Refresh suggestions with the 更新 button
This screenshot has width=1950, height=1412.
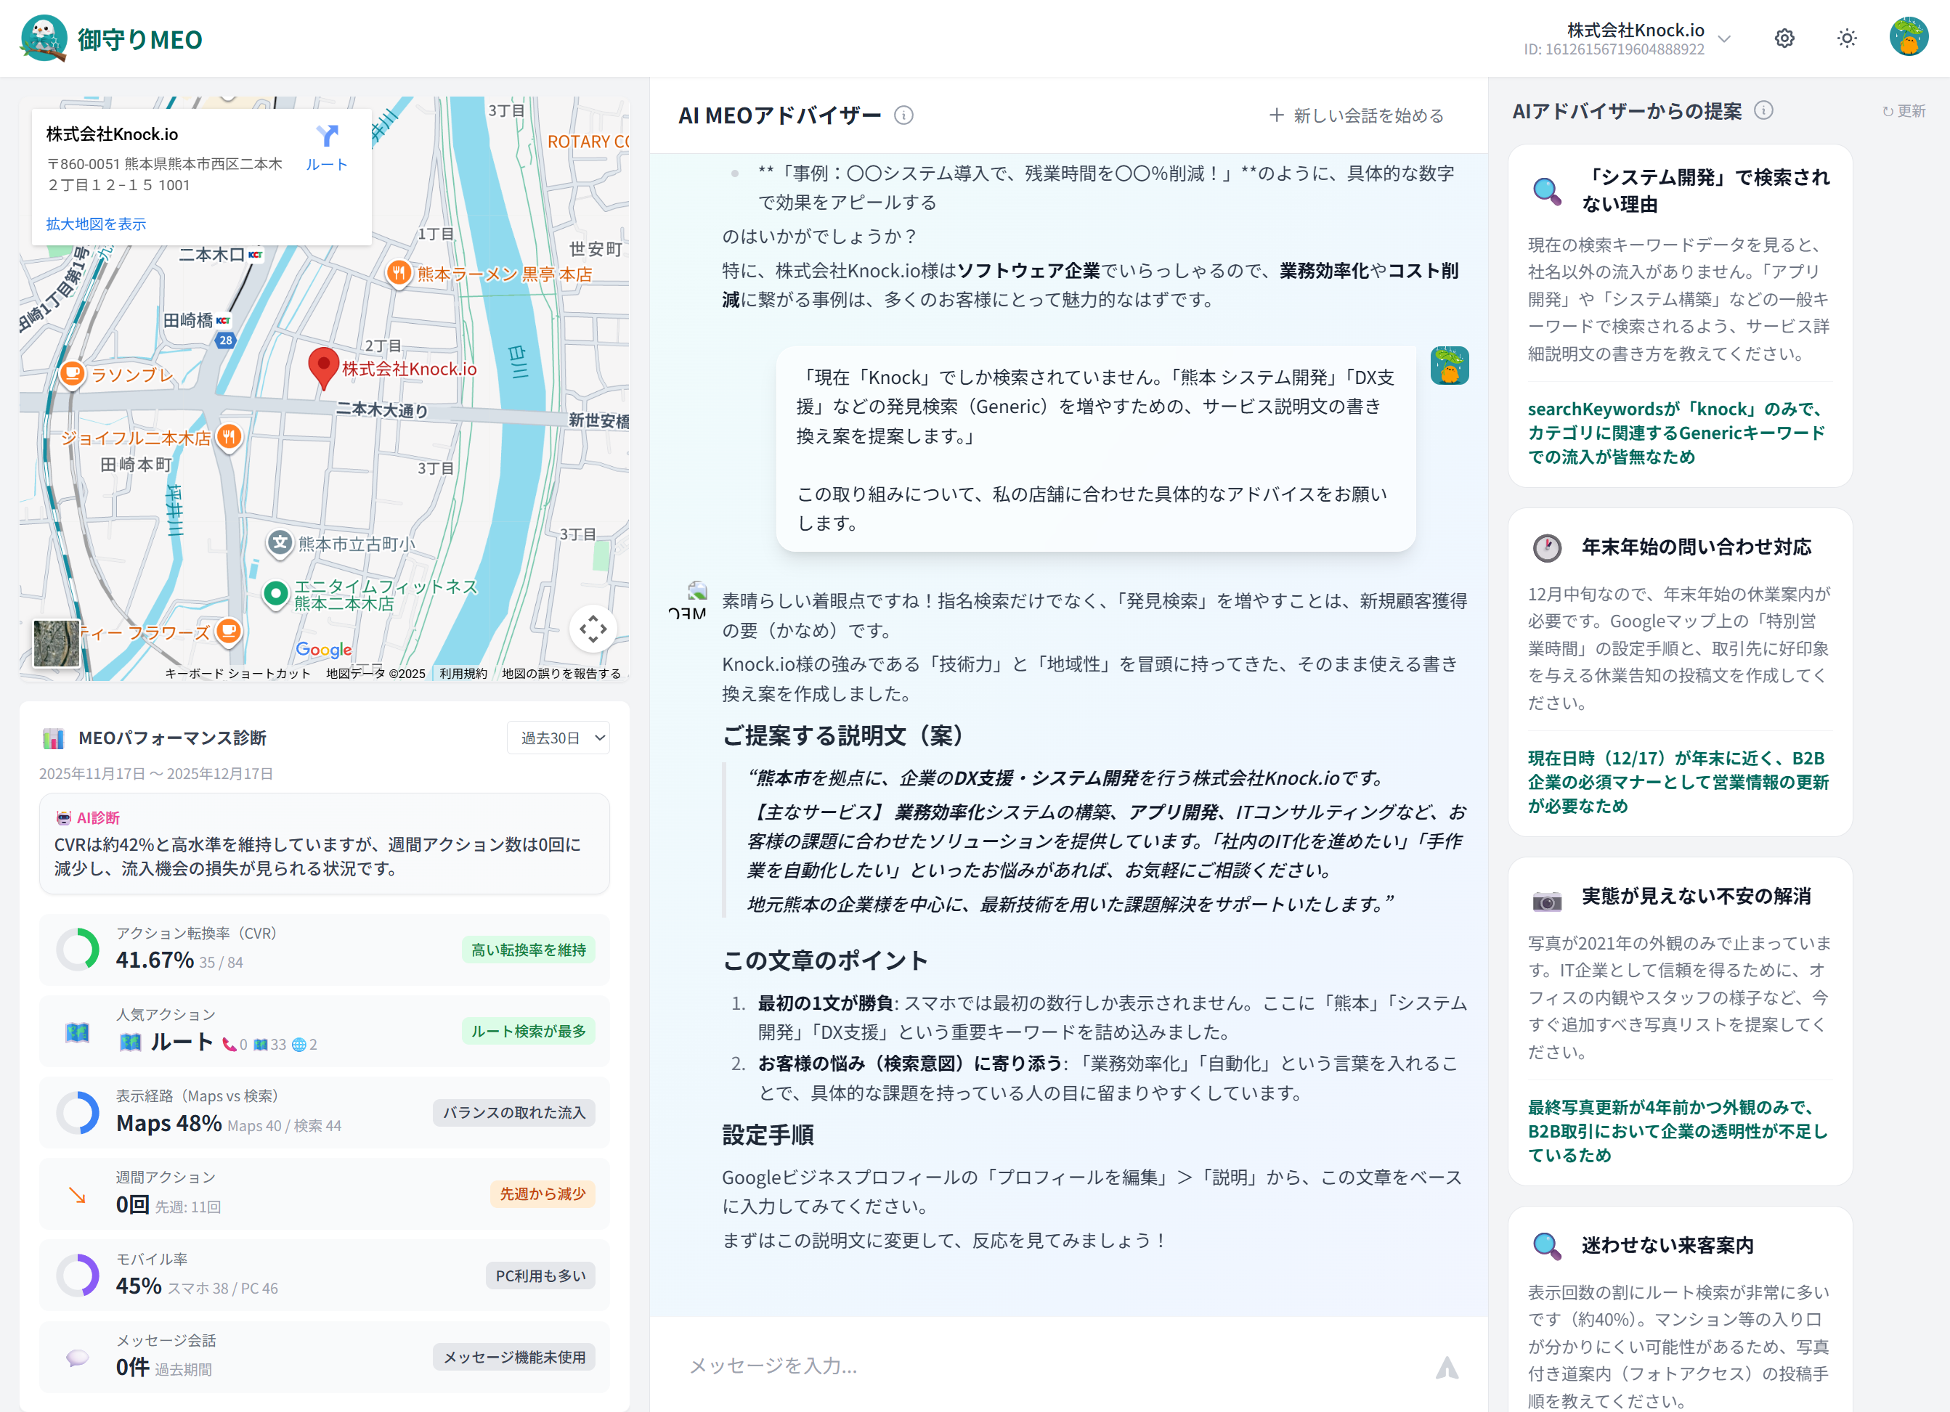[x=1904, y=110]
